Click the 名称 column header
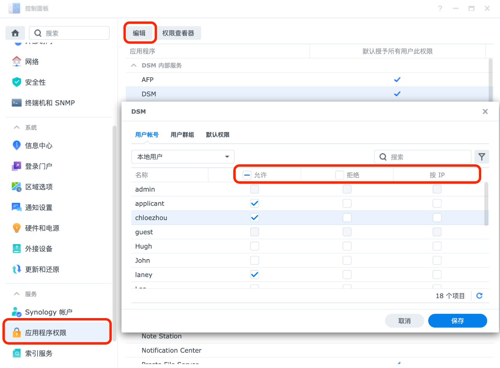Screen dimensions: 500x368 pos(170,175)
